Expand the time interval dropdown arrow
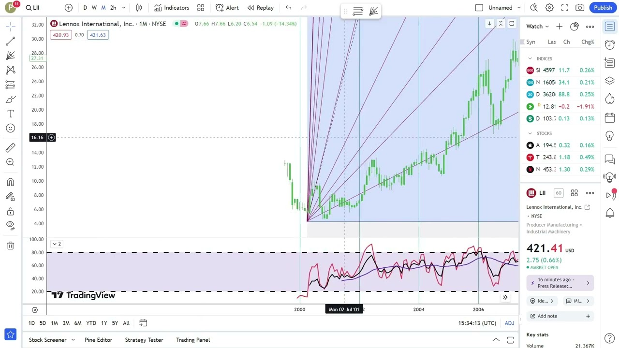Viewport: 619px width, 348px height. (124, 8)
